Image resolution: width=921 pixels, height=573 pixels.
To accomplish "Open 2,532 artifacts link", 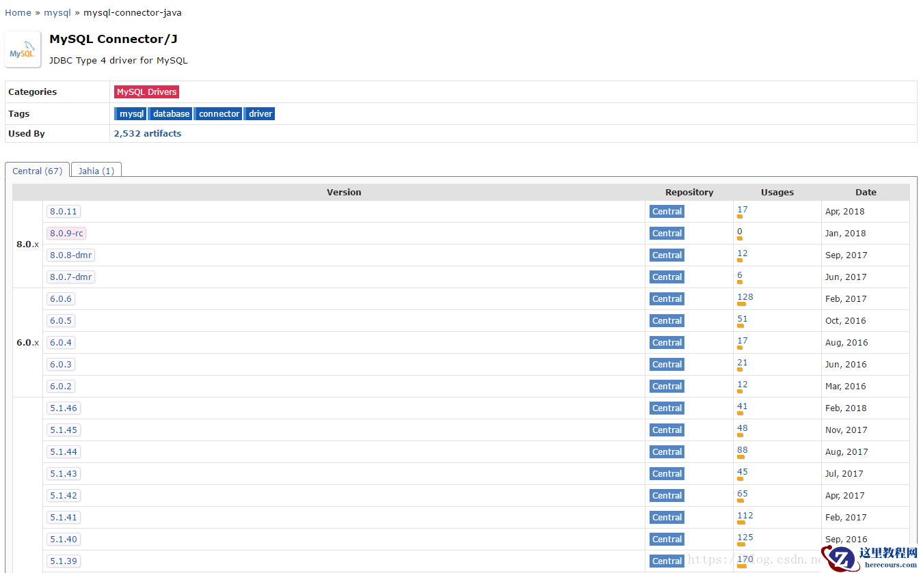I will (x=148, y=133).
